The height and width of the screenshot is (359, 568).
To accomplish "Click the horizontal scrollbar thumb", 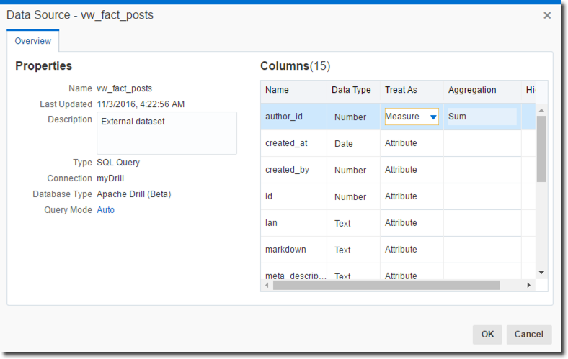I will click(x=386, y=285).
